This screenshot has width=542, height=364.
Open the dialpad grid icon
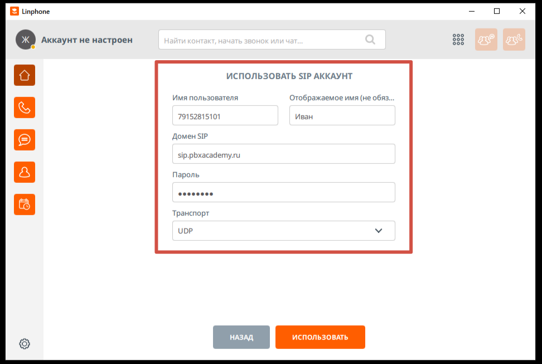pos(458,40)
